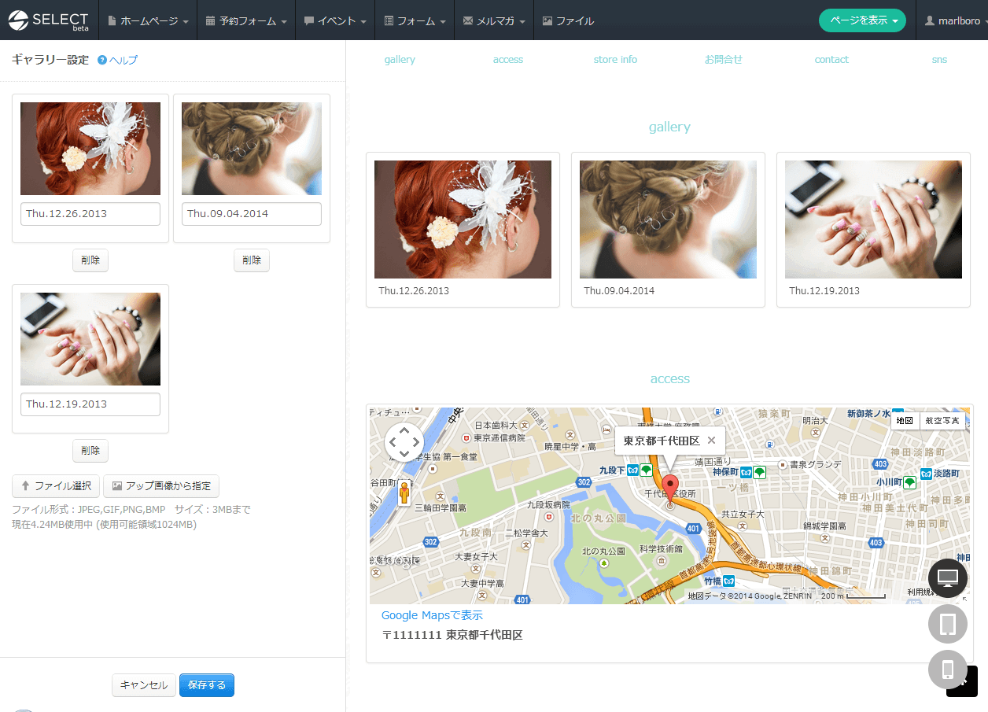Click the red map location pin

(x=669, y=485)
